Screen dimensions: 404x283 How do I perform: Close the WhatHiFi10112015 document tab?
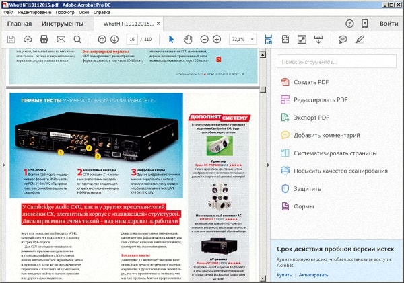click(x=158, y=24)
